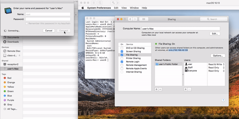
Task: Toggle the Remote Management checkbox
Action: [122, 65]
